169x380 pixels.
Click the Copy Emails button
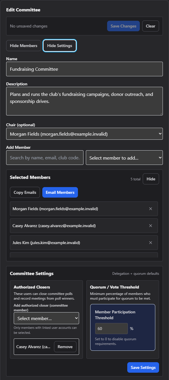click(25, 192)
